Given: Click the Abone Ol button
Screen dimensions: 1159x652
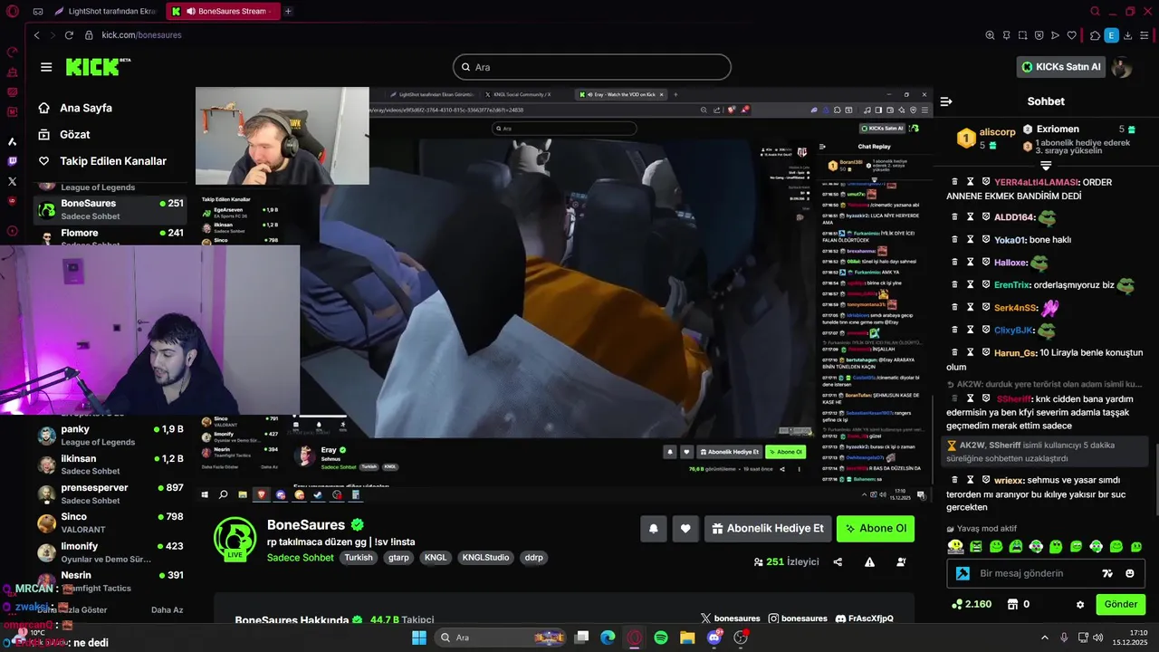Looking at the screenshot, I should click(875, 529).
